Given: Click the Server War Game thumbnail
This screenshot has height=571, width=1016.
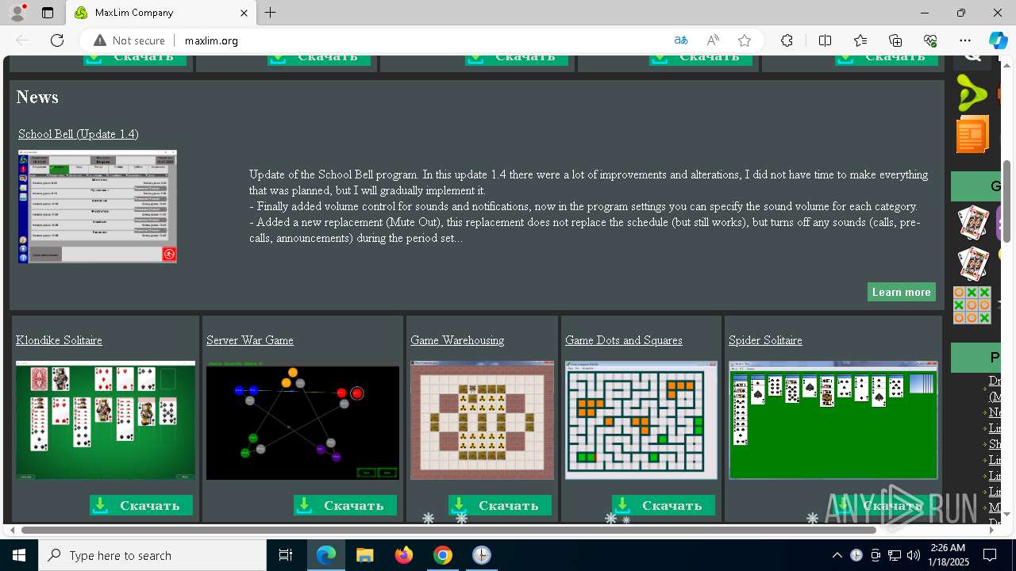Looking at the screenshot, I should pyautogui.click(x=302, y=420).
